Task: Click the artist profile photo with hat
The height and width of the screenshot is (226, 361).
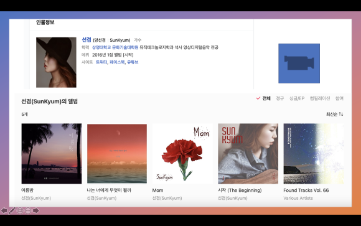Action: [x=56, y=62]
